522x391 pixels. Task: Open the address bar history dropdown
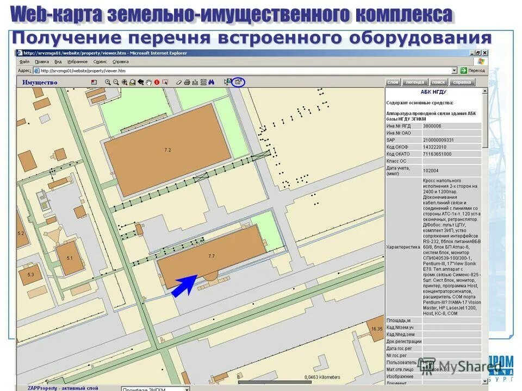(454, 70)
